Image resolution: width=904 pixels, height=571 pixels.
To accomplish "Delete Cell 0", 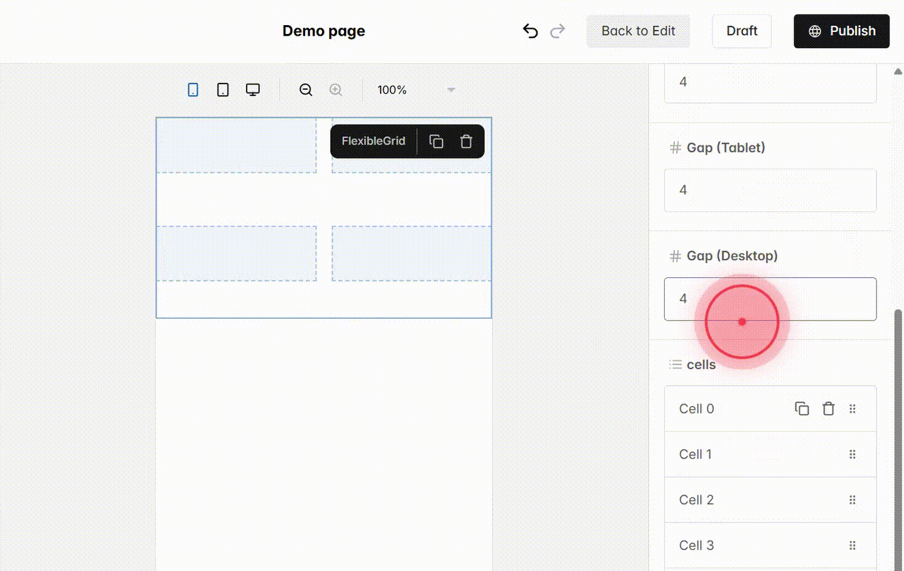I will pos(828,408).
